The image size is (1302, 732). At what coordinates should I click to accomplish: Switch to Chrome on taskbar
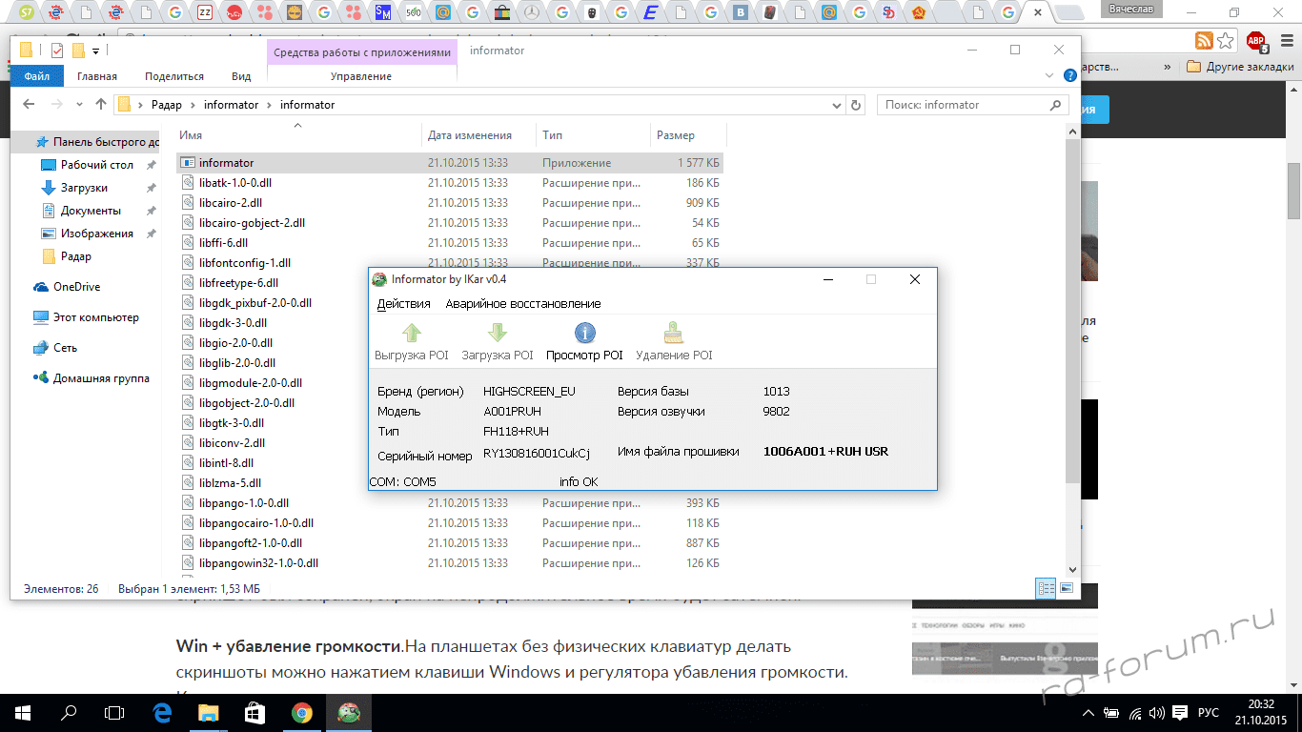point(301,713)
